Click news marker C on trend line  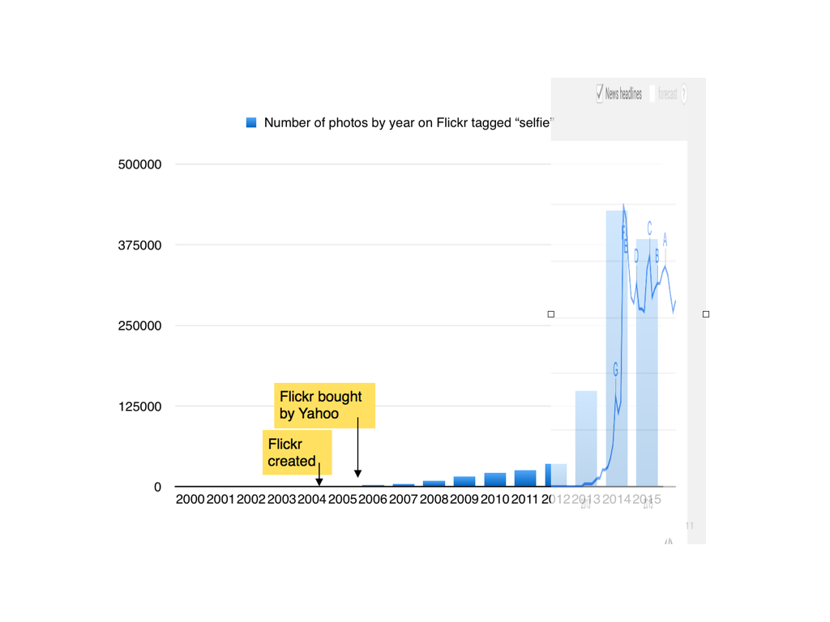coord(649,228)
